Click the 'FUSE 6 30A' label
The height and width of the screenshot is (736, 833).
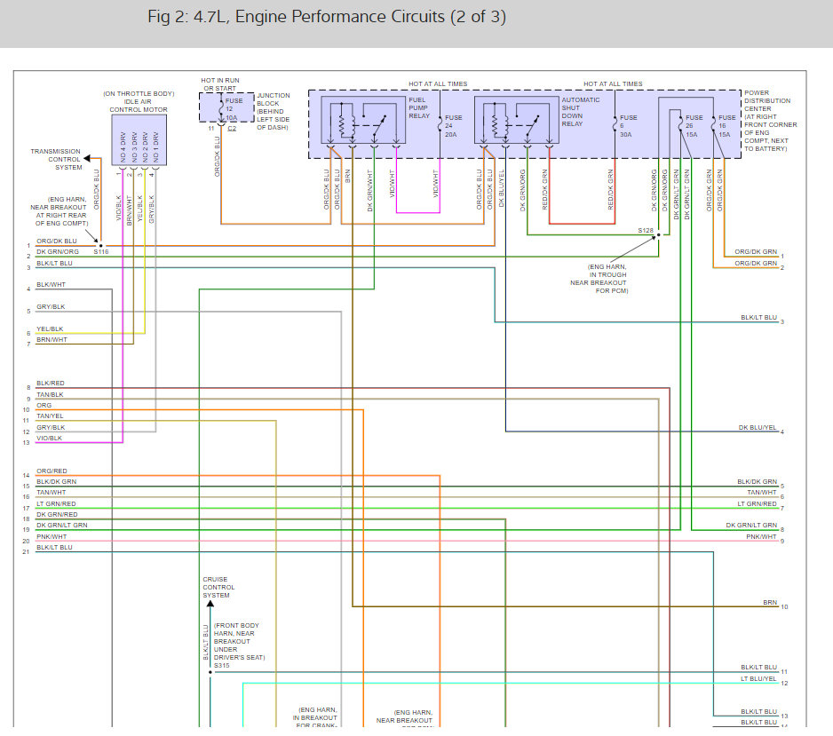point(628,126)
